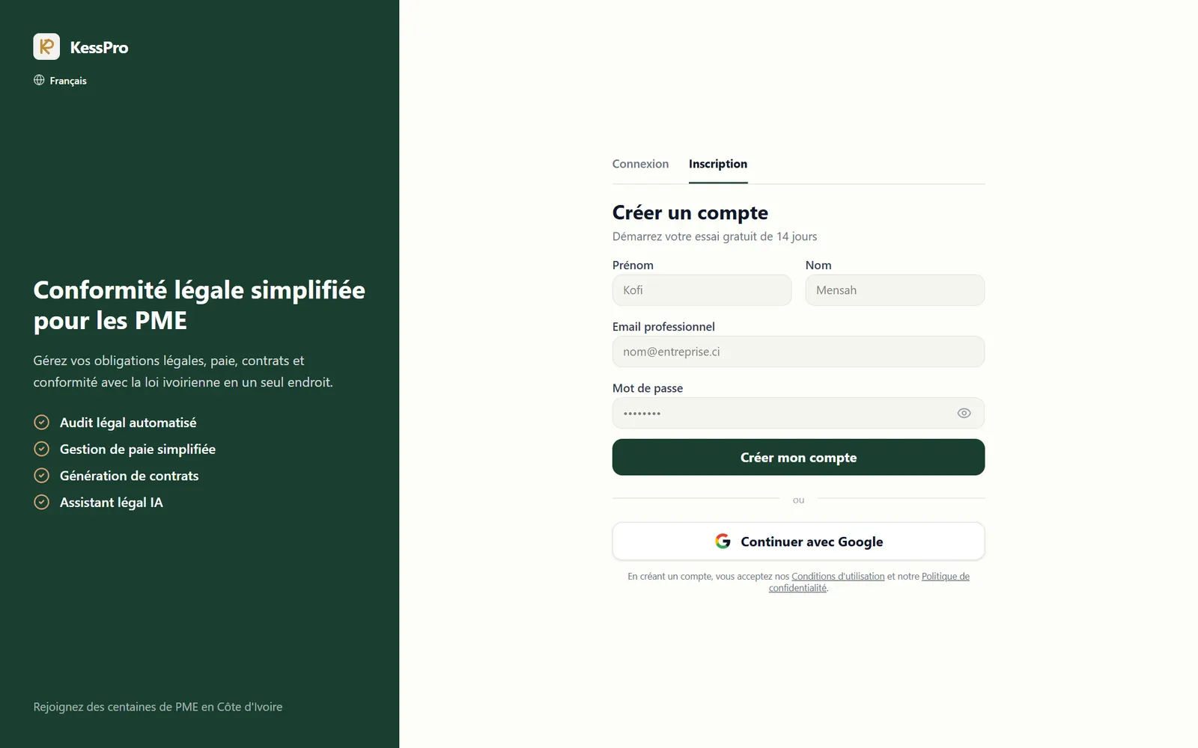
Task: Click text Démarrez votre essai gratuit de 14 jours
Action: point(714,236)
